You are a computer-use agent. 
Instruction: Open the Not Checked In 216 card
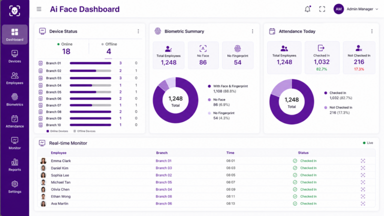[359, 57]
